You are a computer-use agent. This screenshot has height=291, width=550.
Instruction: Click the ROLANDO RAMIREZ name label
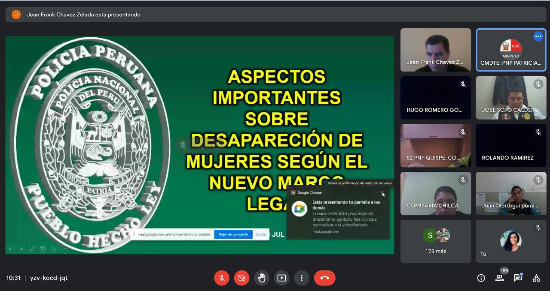pos(507,158)
